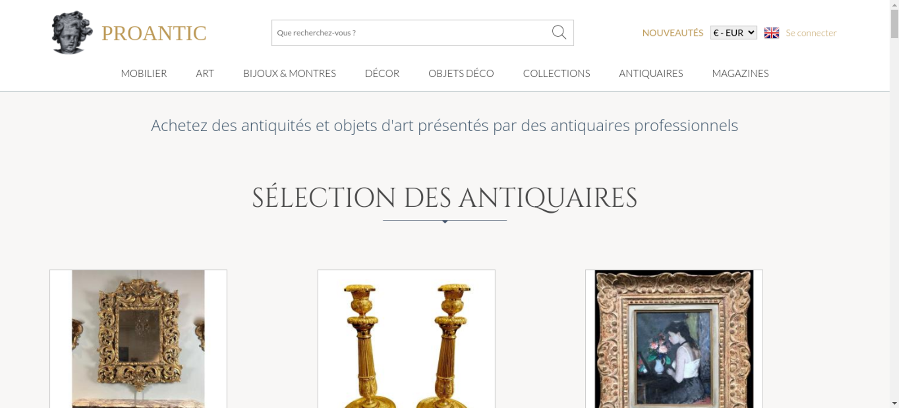Open the Magazines menu item

tap(740, 73)
